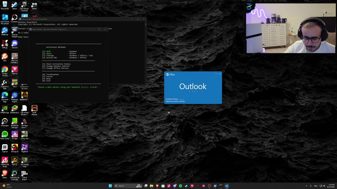Open the ENG language switcher
The width and height of the screenshot is (337, 189).
pyautogui.click(x=316, y=186)
